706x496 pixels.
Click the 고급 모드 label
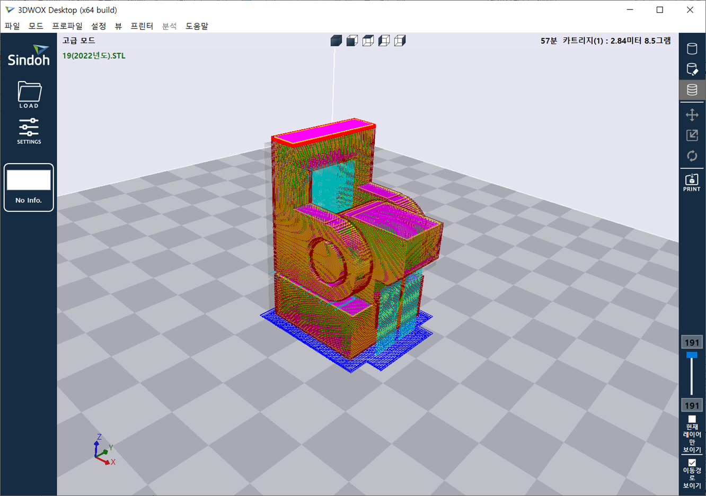coord(78,40)
